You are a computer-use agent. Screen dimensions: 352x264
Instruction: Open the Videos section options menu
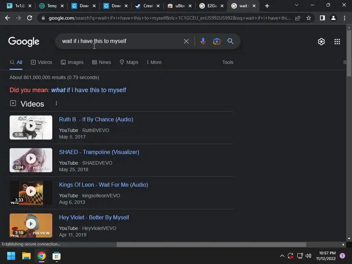tap(56, 103)
